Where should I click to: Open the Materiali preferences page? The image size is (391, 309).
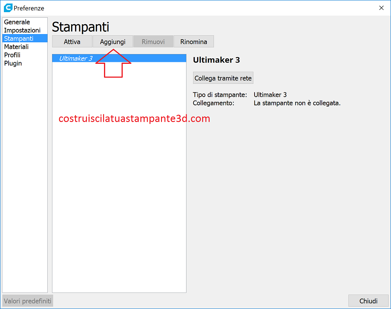pyautogui.click(x=25, y=47)
